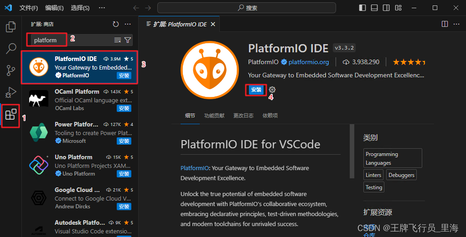Install PlatformIO IDE from the list row

[124, 76]
